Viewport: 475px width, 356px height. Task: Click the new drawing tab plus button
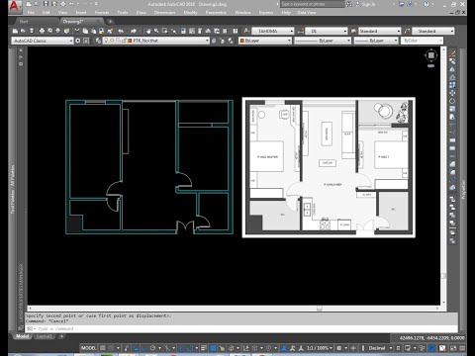(x=111, y=22)
